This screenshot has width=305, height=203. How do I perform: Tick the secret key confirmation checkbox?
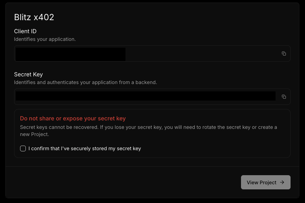23,148
